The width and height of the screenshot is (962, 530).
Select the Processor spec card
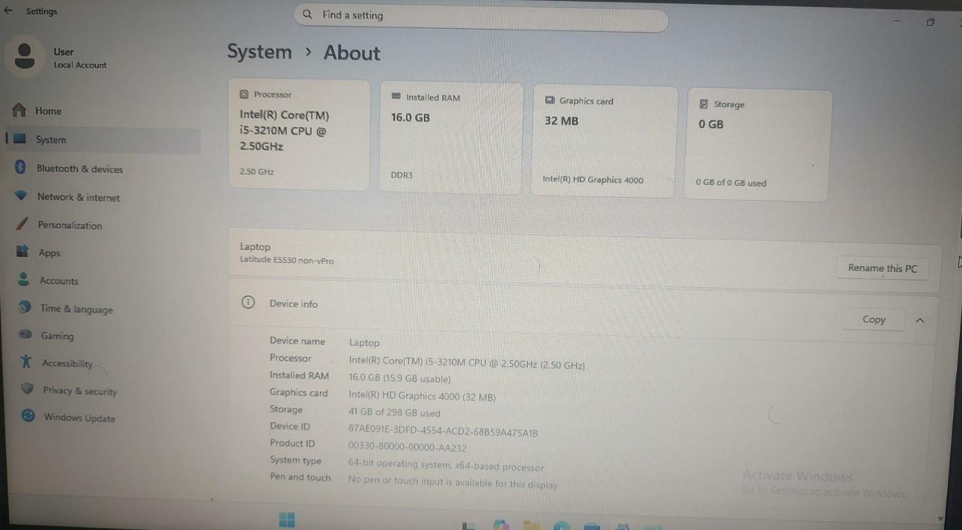click(x=300, y=134)
